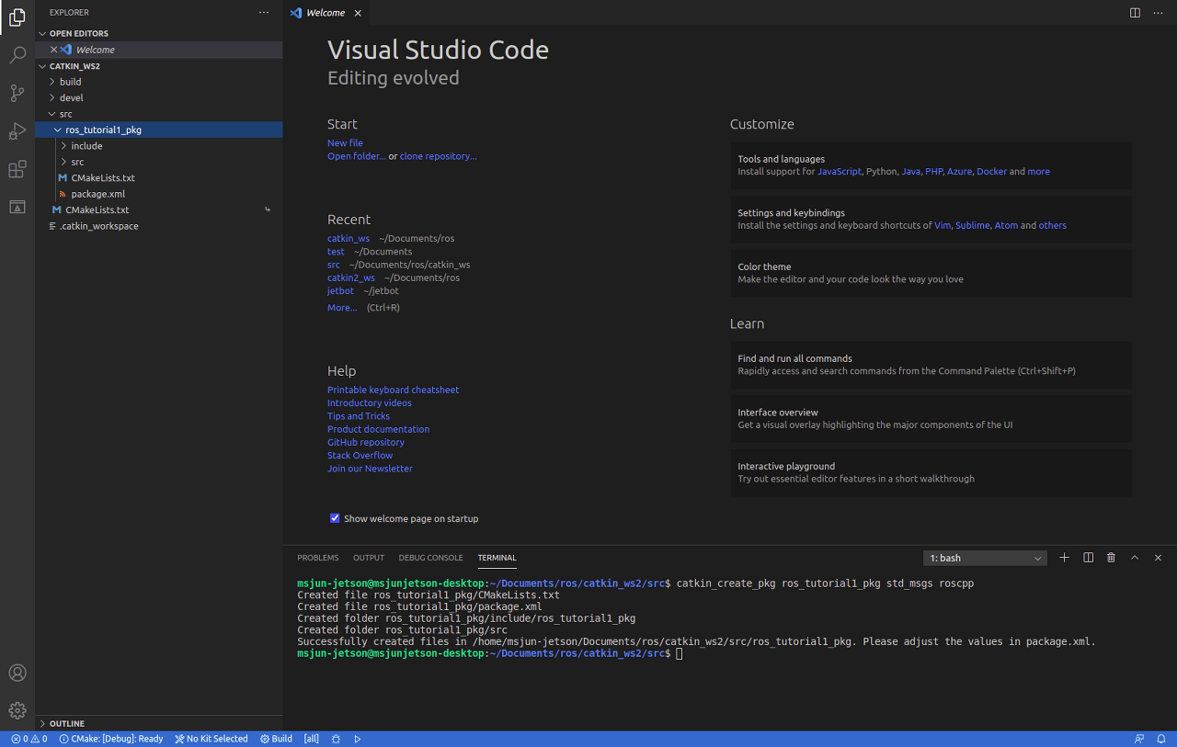This screenshot has width=1177, height=747.
Task: Kill terminal with trash icon
Action: [x=1111, y=558]
